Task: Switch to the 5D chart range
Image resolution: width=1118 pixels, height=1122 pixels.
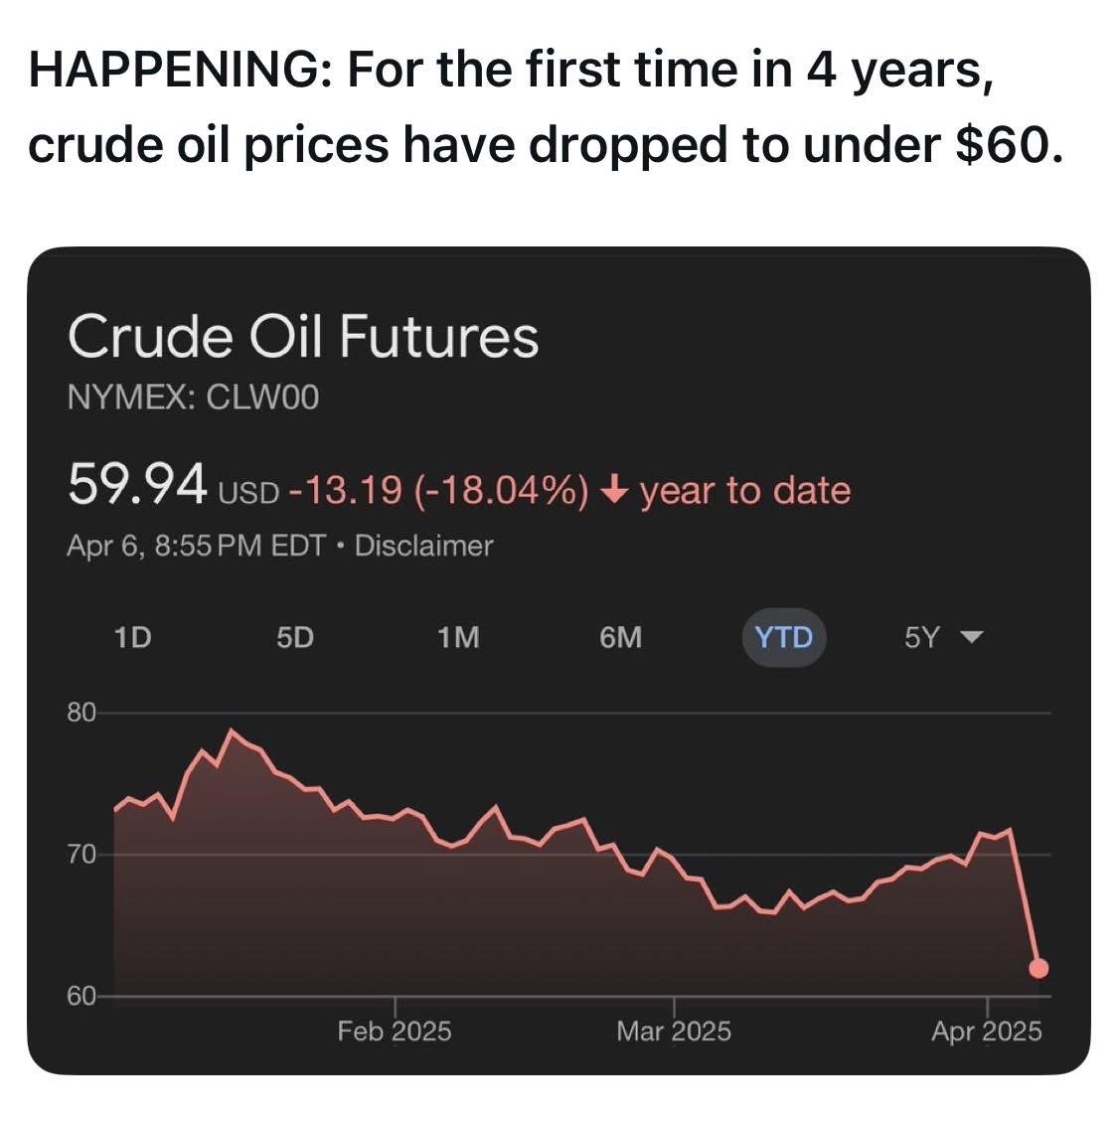Action: (295, 637)
